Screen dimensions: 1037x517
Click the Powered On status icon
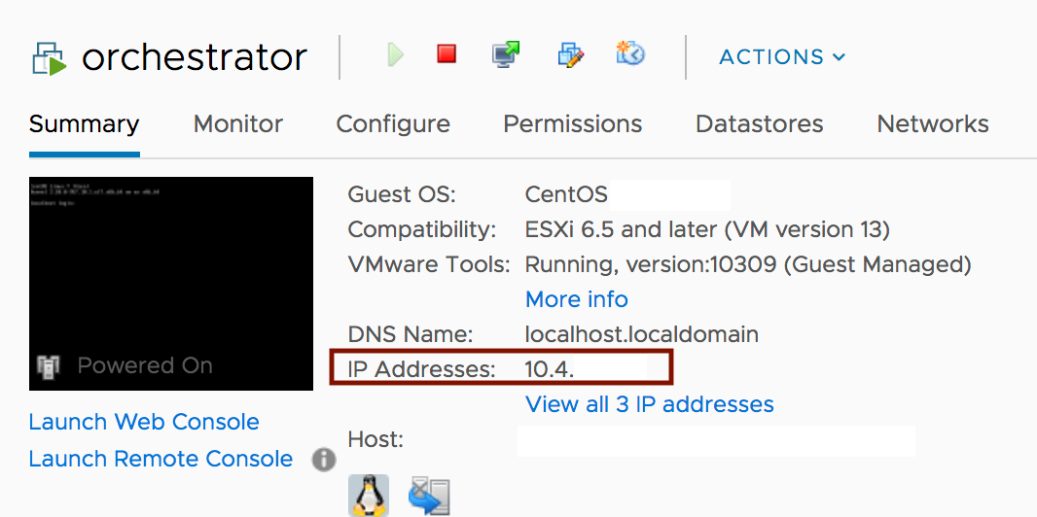[x=49, y=365]
